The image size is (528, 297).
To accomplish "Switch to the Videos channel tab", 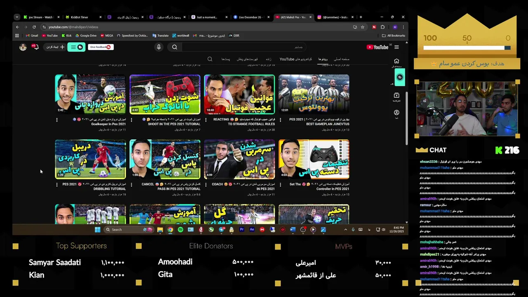I will point(323,59).
